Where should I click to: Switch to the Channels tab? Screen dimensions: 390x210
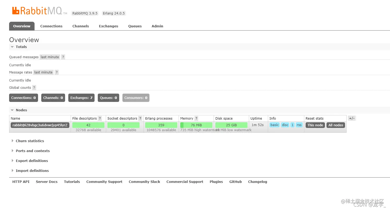[81, 26]
